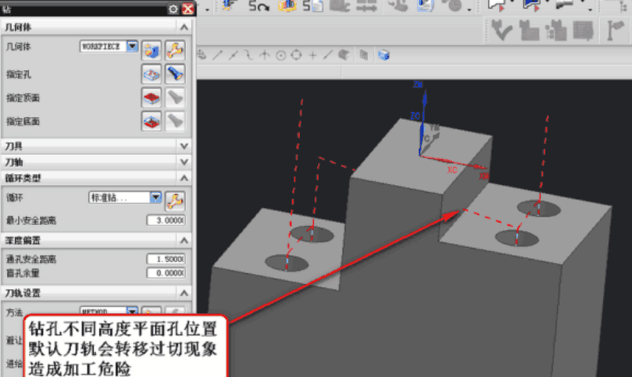The width and height of the screenshot is (632, 377).
Task: Click the grey grid icon left of the blue cube
Action: click(x=364, y=55)
